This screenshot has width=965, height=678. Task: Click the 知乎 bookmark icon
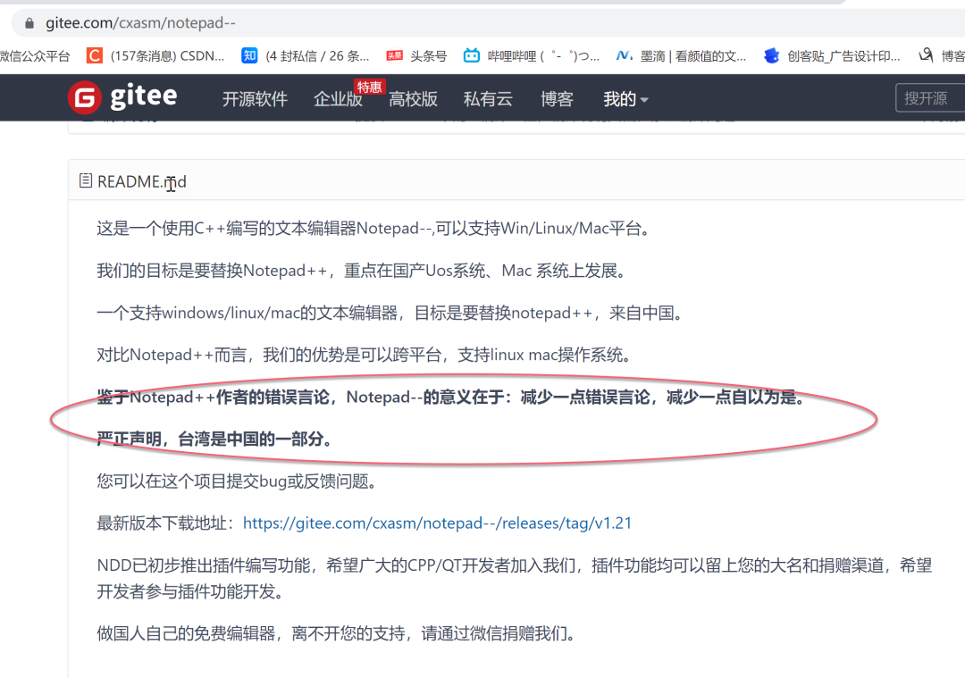(249, 55)
